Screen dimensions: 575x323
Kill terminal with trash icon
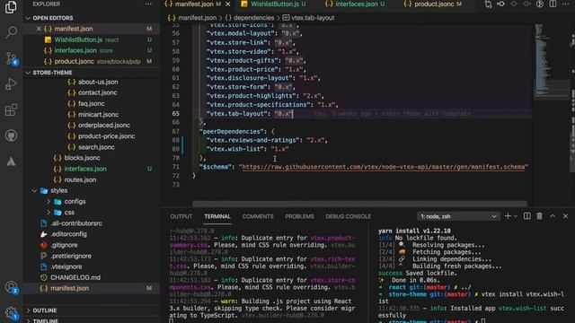tap(539, 216)
